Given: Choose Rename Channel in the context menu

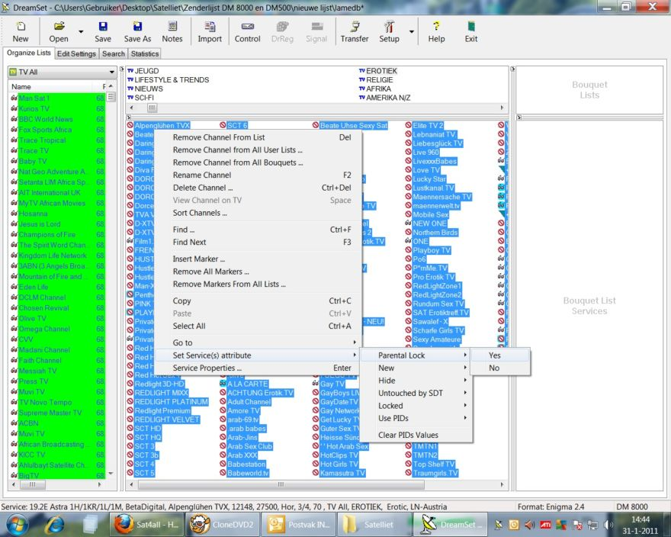Looking at the screenshot, I should (x=258, y=175).
